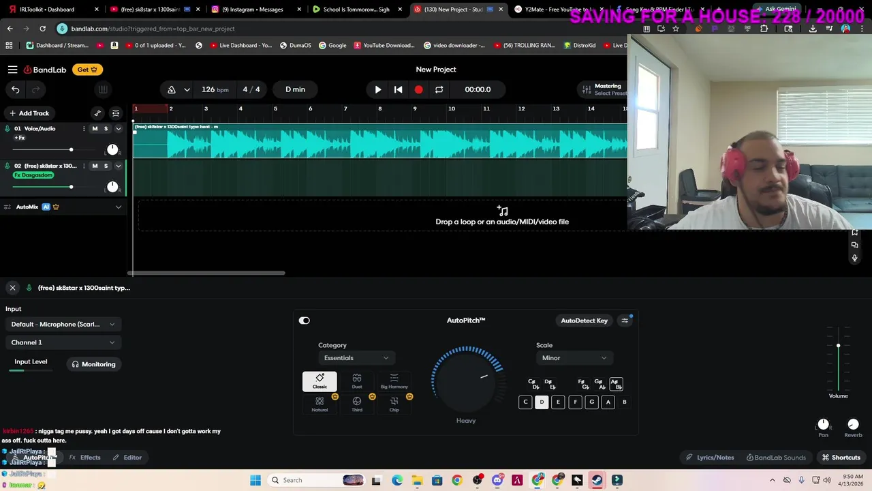Viewport: 872px width, 491px height.
Task: Select the Third AutoPitch preset
Action: 357,404
